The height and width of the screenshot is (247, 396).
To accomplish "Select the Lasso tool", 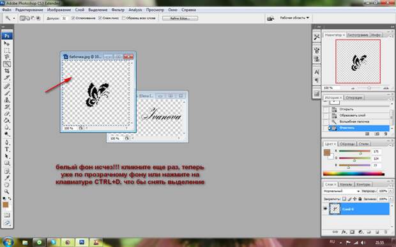I will click(7, 57).
